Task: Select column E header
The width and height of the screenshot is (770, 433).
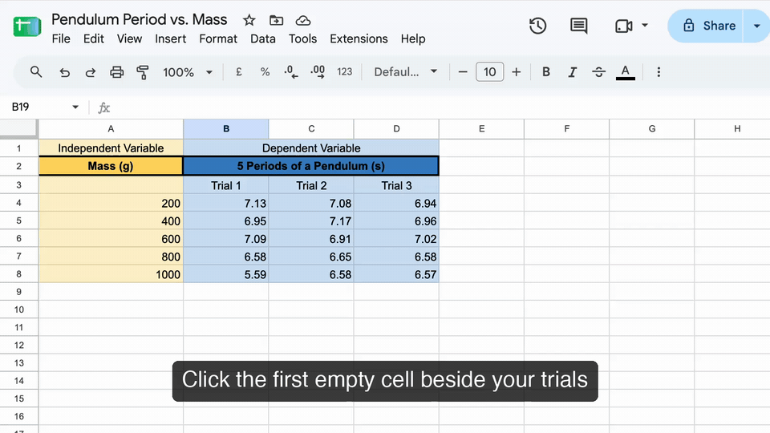Action: [482, 128]
